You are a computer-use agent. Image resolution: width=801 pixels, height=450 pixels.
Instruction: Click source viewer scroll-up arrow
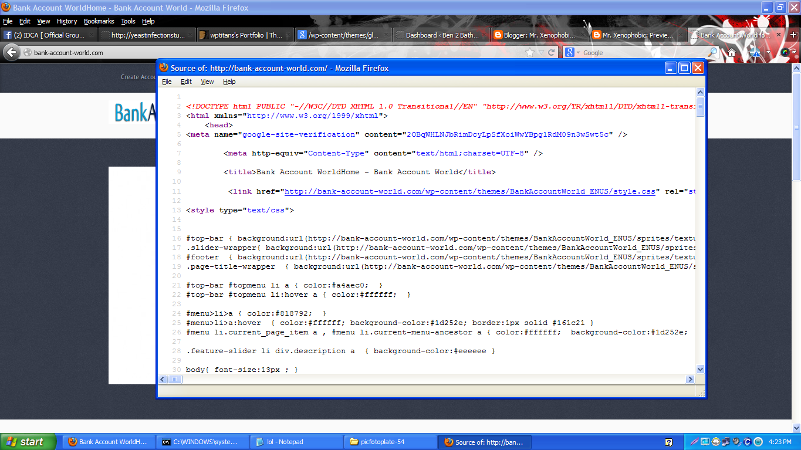pyautogui.click(x=700, y=92)
